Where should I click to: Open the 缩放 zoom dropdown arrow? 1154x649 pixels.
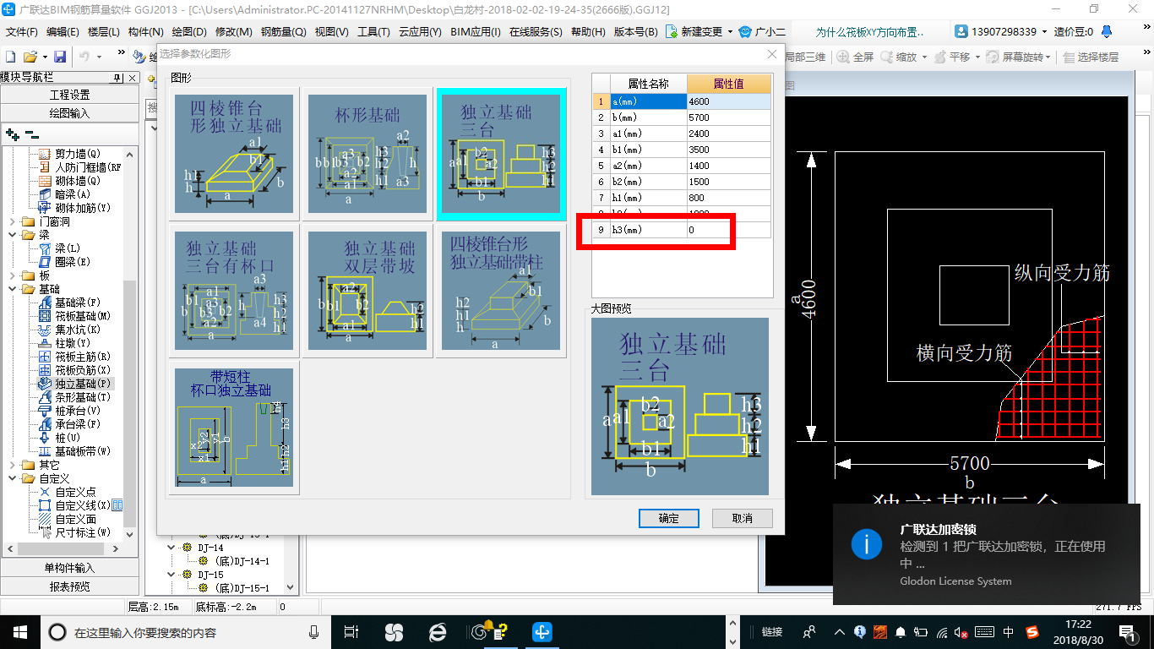pyautogui.click(x=924, y=57)
